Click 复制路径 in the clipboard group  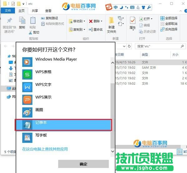click(x=49, y=18)
